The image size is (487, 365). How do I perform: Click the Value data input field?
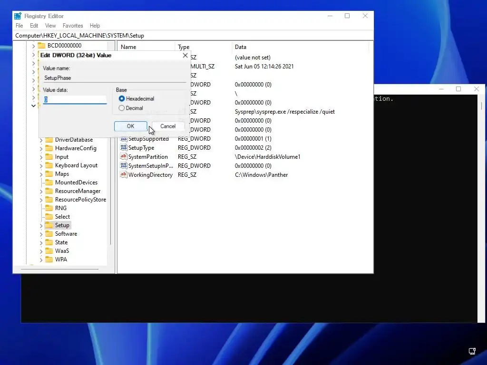75,99
